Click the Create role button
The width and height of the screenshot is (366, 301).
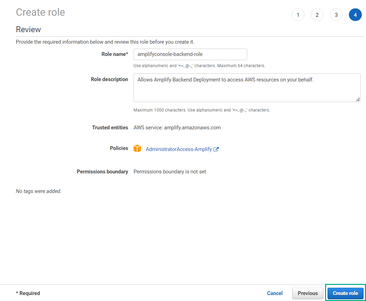(345, 293)
